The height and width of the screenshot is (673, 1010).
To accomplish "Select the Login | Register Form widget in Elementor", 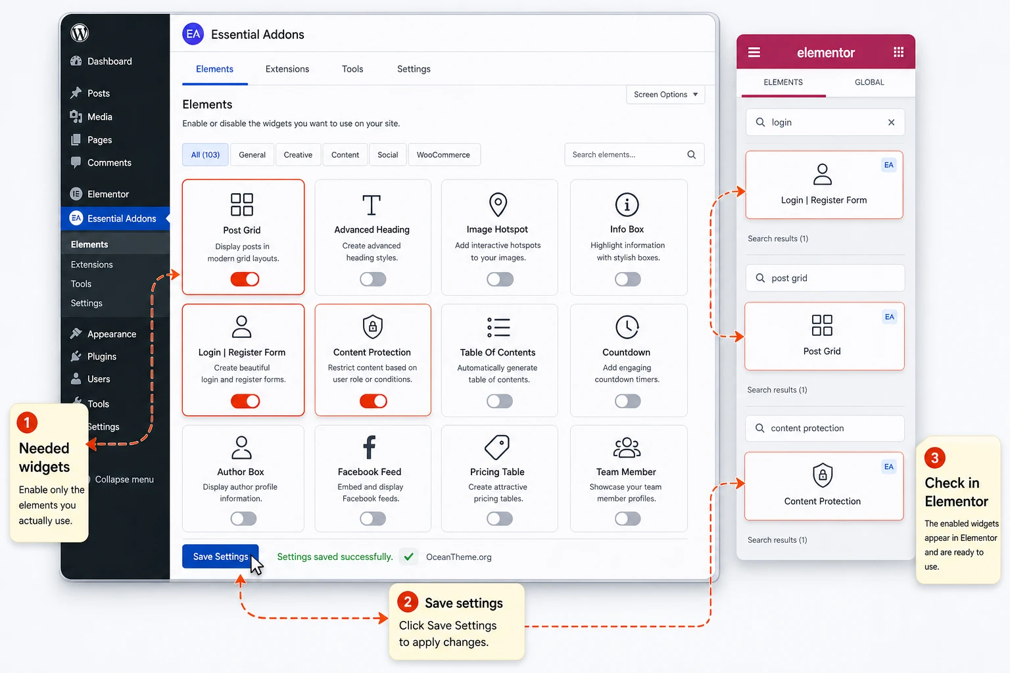I will point(824,185).
